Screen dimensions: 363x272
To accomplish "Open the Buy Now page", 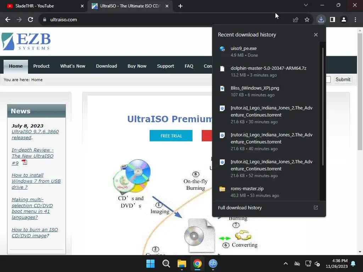I will click(137, 66).
